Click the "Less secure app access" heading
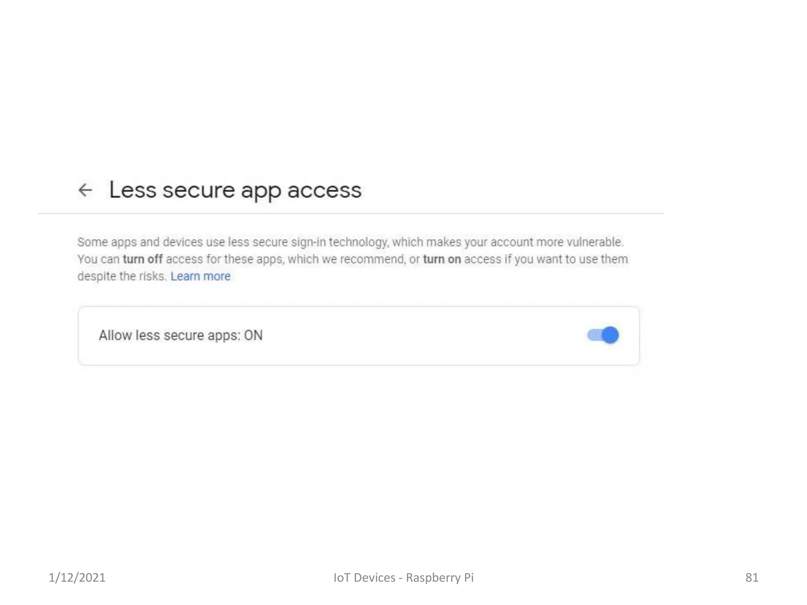 tap(235, 190)
